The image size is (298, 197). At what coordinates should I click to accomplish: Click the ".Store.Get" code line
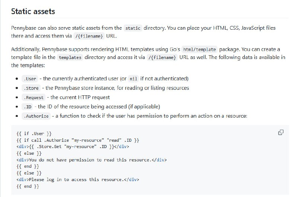point(73,147)
